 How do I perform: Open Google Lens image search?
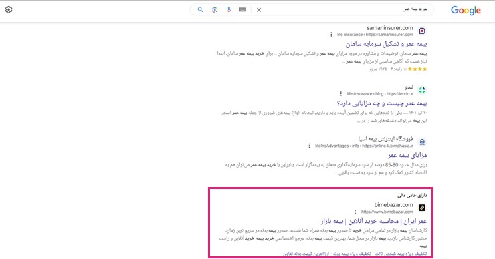click(215, 10)
